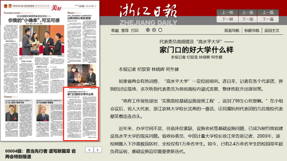Go to previous page via 上一版
Screen dimensions: 287x161
coord(247,12)
